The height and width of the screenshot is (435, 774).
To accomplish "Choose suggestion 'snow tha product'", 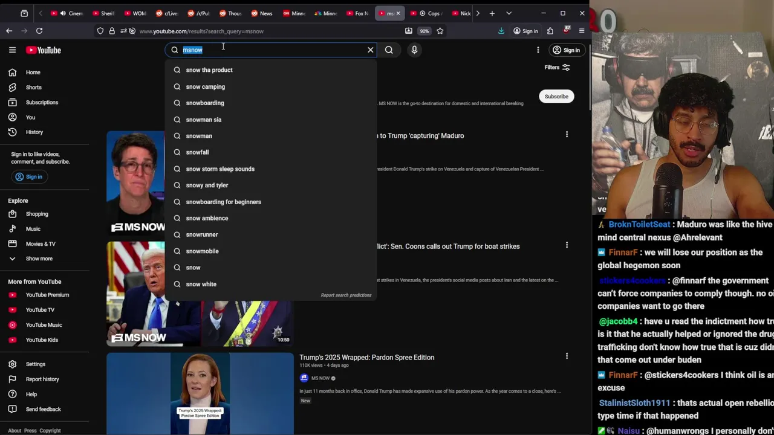I will pyautogui.click(x=271, y=70).
